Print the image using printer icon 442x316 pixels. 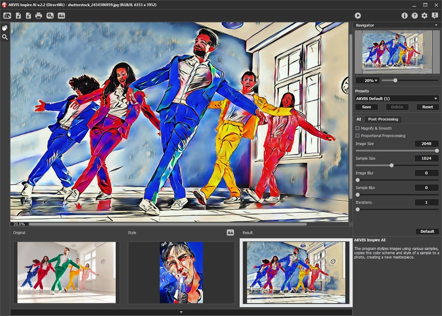pos(38,16)
